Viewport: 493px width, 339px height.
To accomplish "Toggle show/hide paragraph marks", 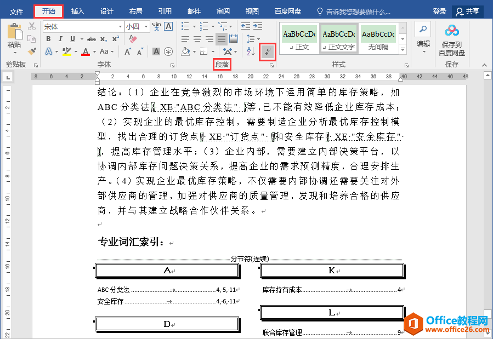I will click(x=268, y=51).
